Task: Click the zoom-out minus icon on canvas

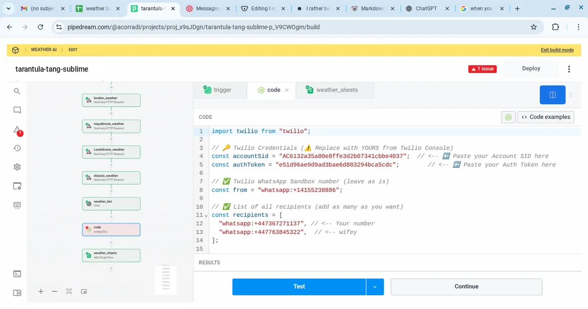Action: click(x=55, y=291)
